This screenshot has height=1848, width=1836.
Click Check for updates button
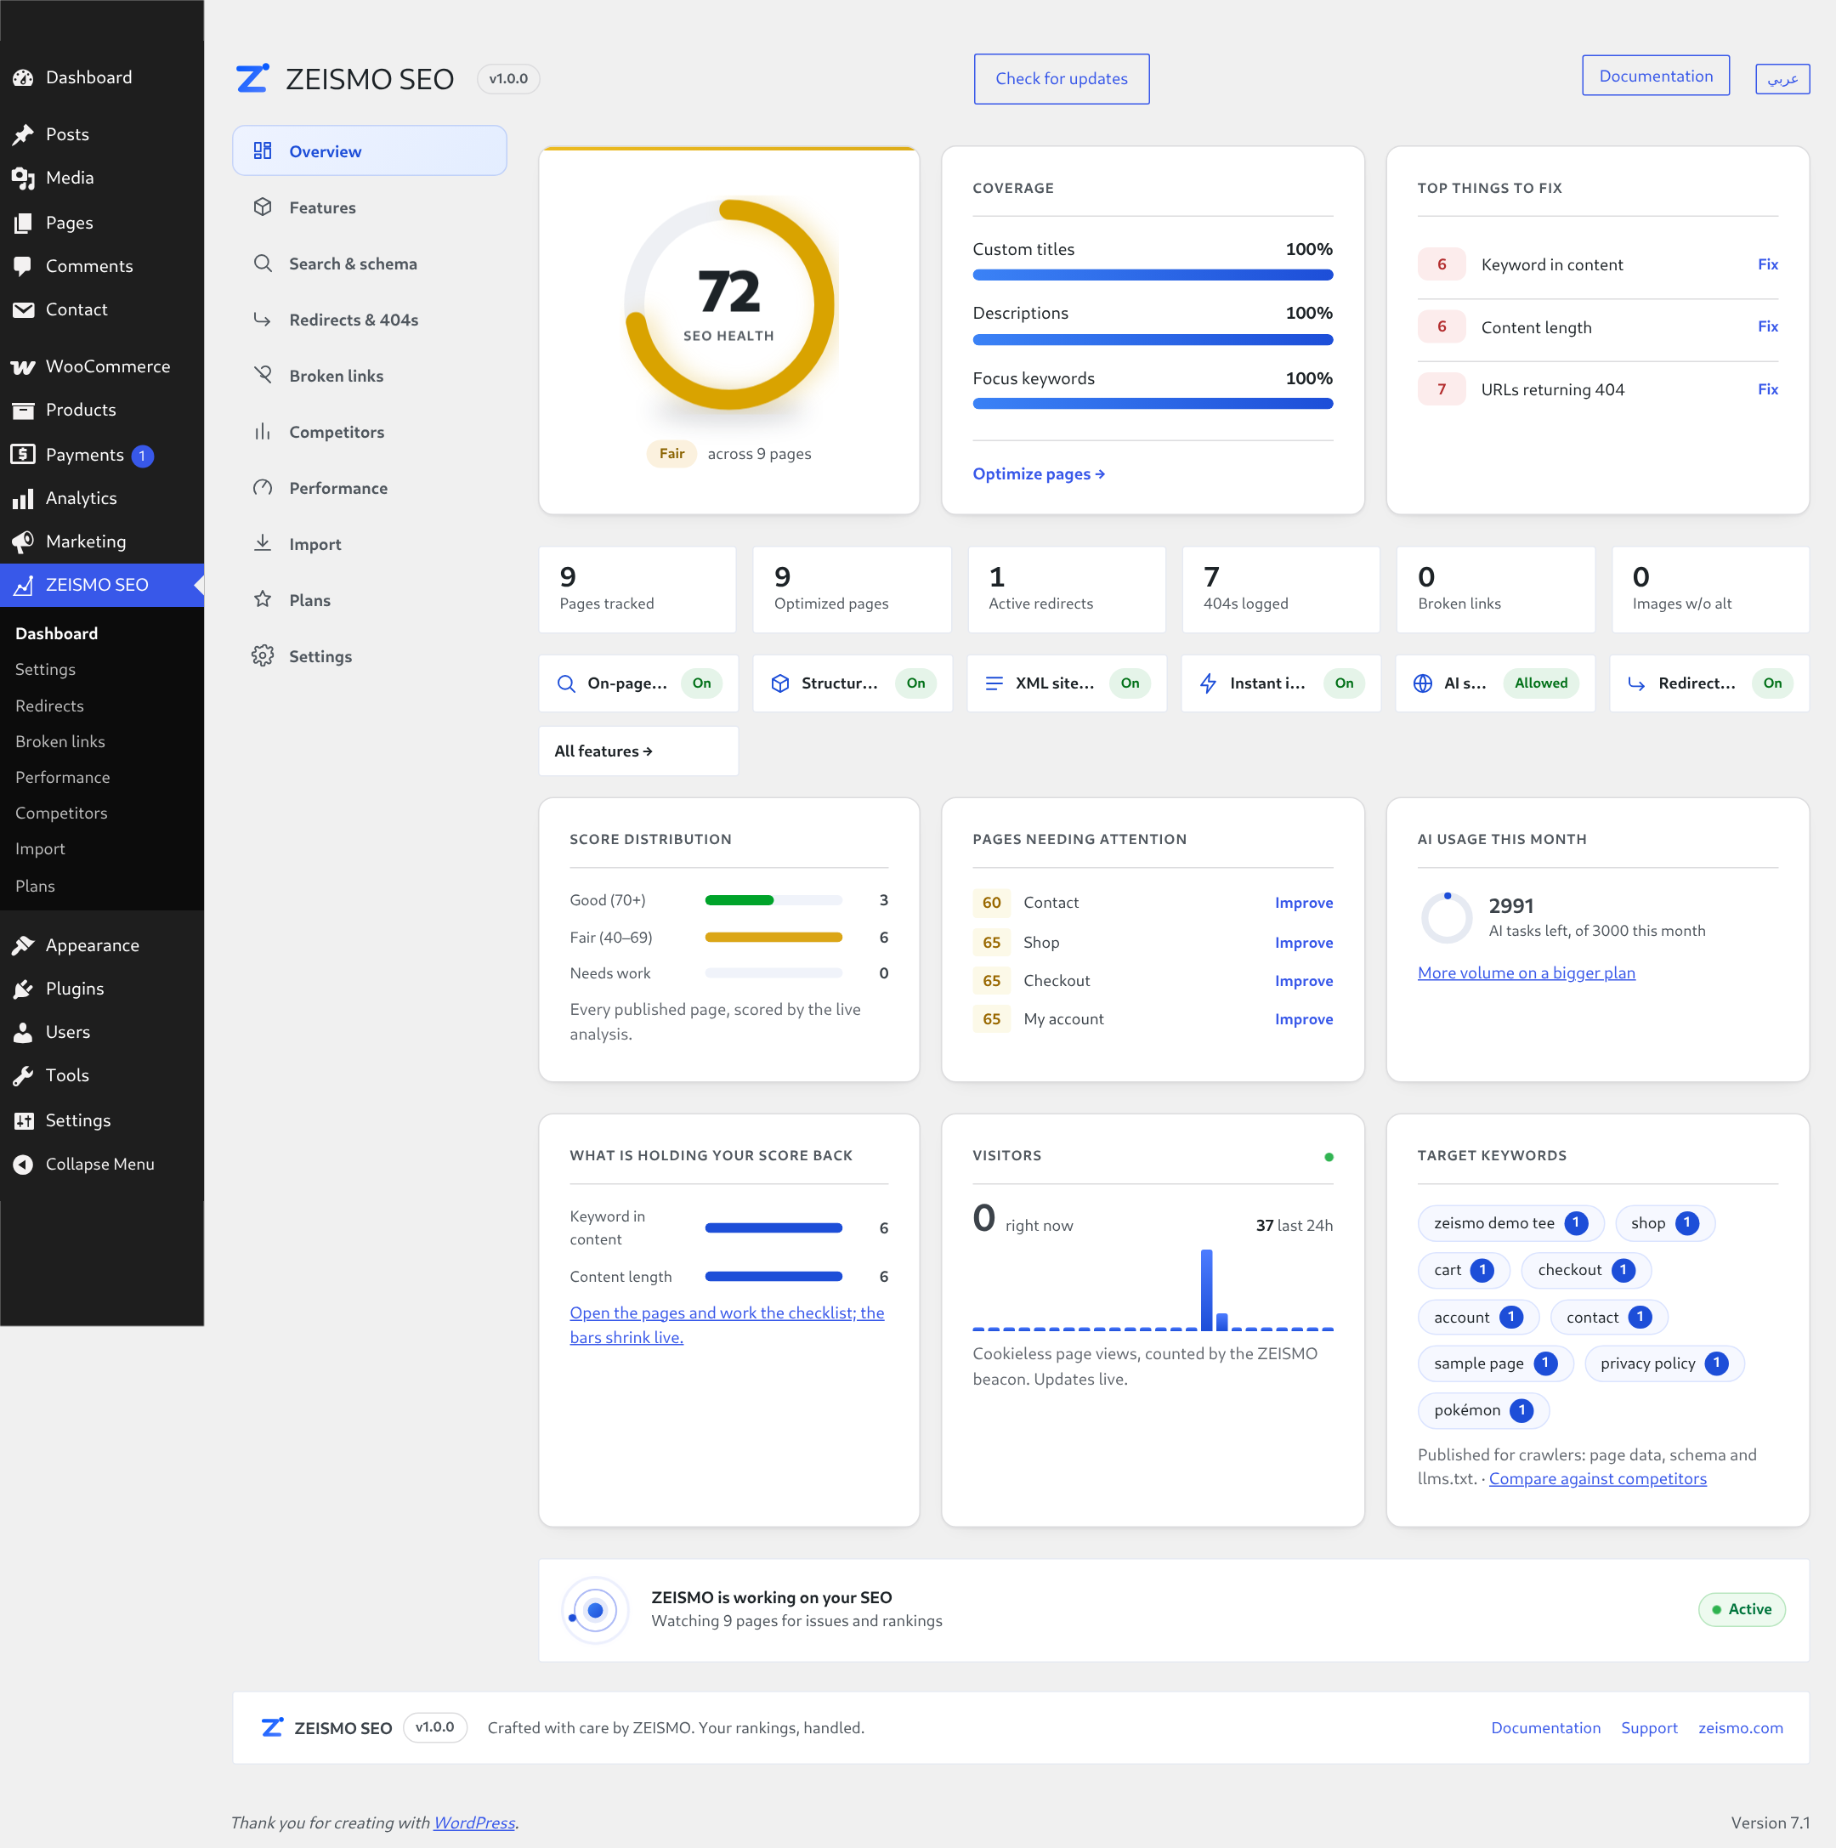1062,78
